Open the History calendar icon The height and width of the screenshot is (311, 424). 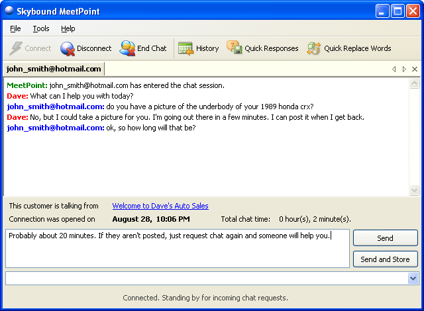185,48
